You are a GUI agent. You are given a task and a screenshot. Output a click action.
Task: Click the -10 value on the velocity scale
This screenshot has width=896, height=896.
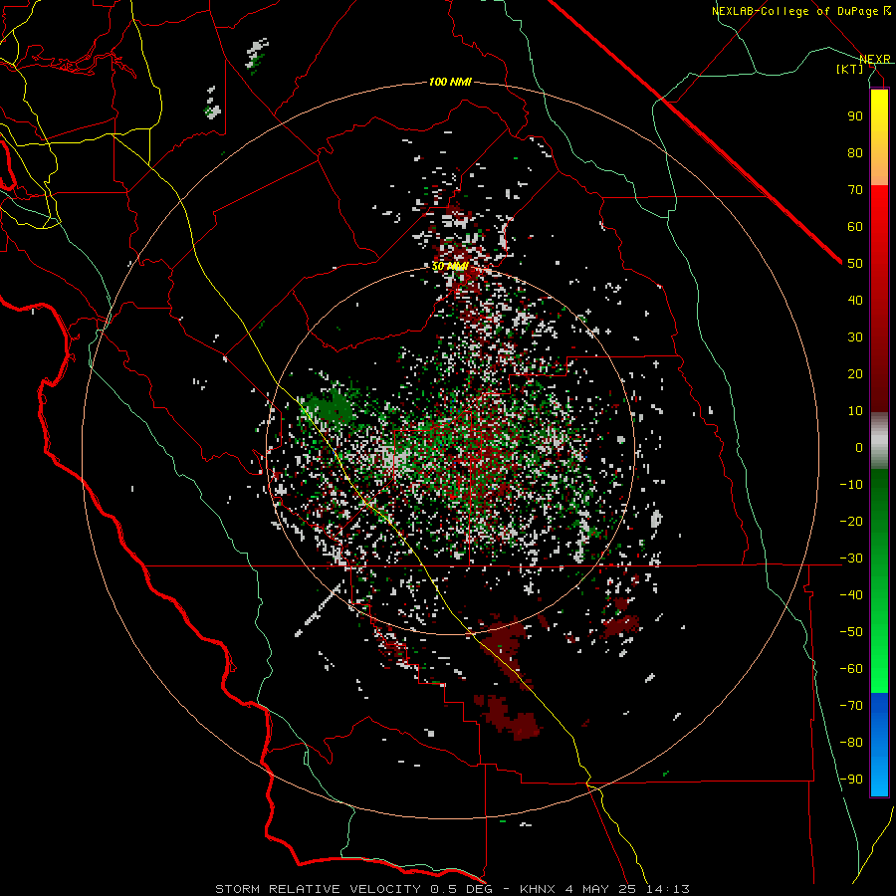click(x=851, y=485)
